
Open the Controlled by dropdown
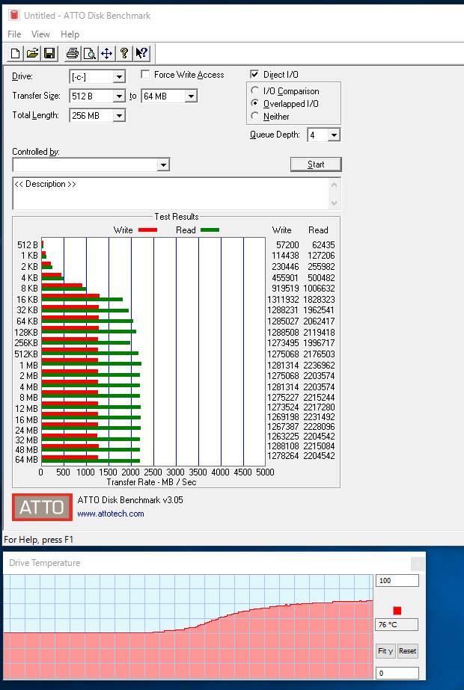163,165
